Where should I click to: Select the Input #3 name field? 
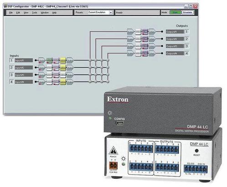(x=24, y=75)
